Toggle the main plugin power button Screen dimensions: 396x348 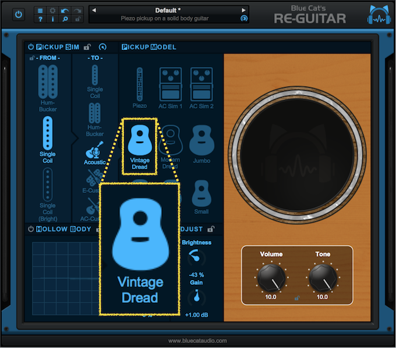point(19,15)
